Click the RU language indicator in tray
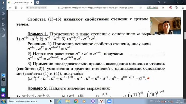 pyautogui.click(x=151, y=101)
